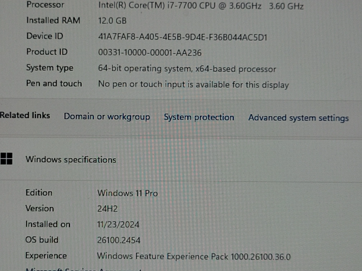This screenshot has width=362, height=271.
Task: Select the Device ID value starting 41A7FAF8
Action: (x=182, y=37)
